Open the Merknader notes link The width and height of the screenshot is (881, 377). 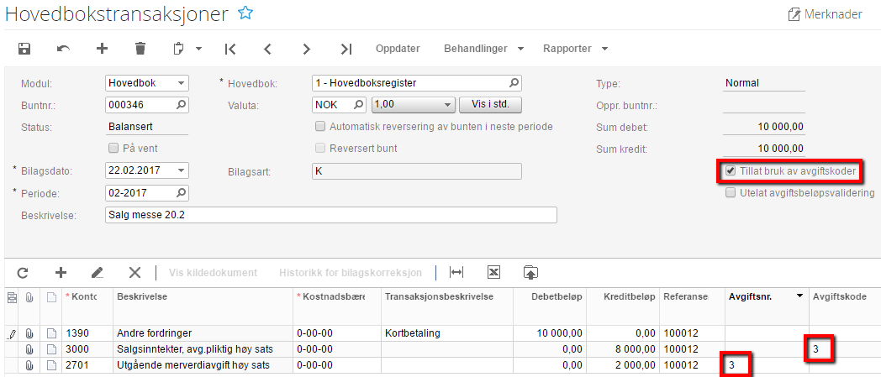pyautogui.click(x=825, y=14)
